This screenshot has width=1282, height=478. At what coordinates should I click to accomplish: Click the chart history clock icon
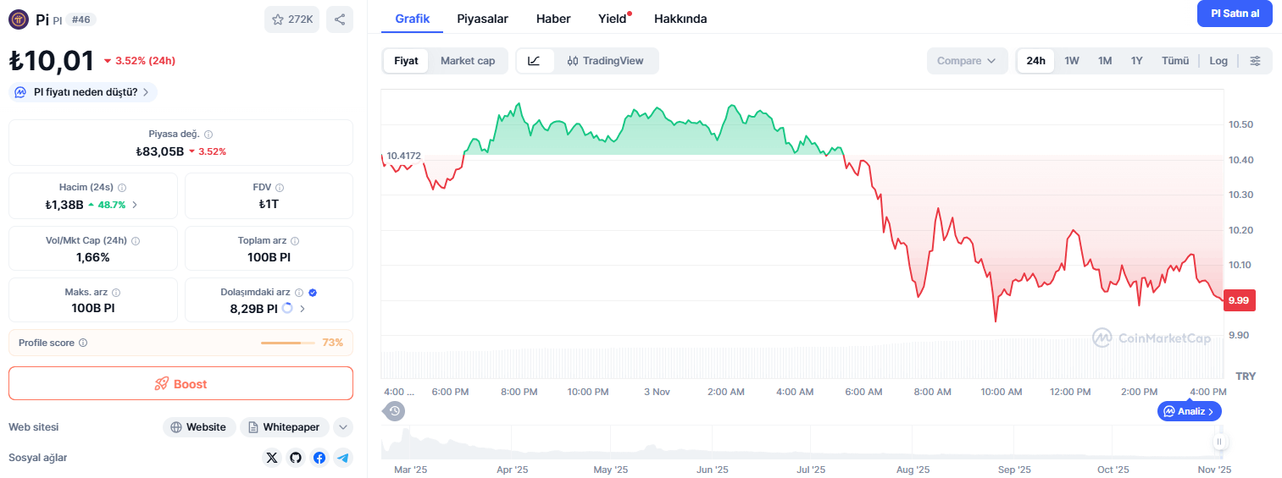(x=395, y=411)
